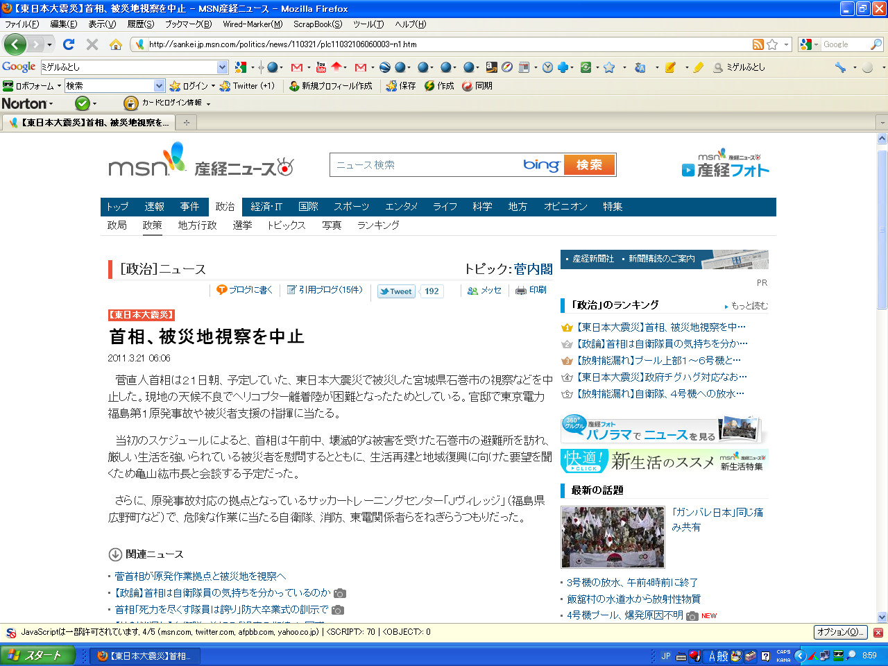Open the ブックマーク(B) menu
This screenshot has height=666, width=888.
click(x=188, y=24)
